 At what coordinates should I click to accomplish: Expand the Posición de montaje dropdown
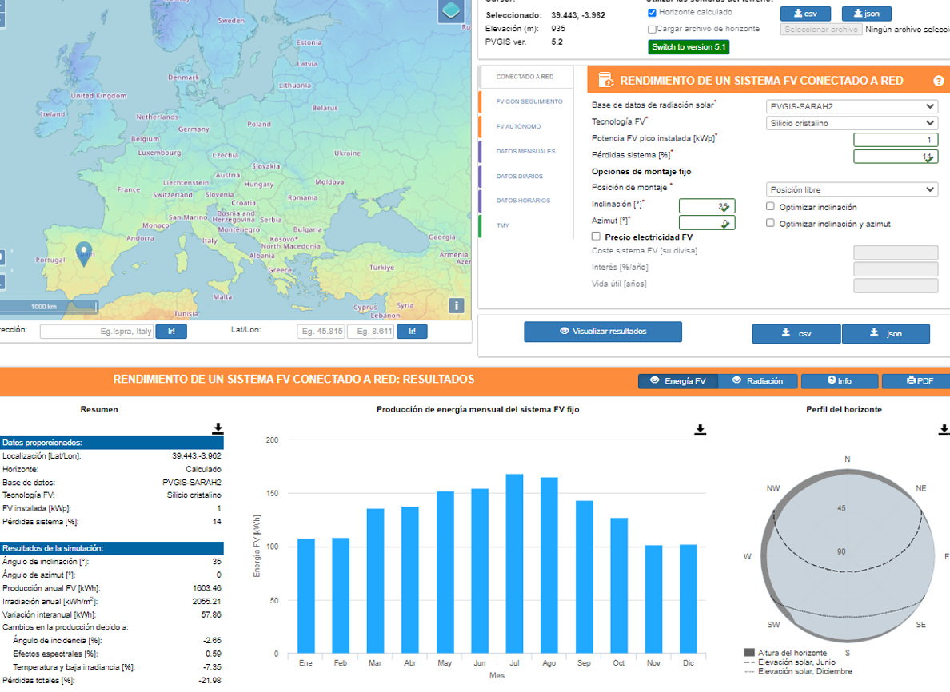coord(852,190)
